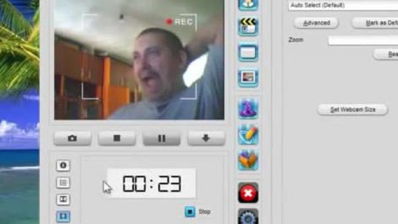Open the blank screen icon in sidebar
Screen dimensions: 398x224
tap(248, 52)
